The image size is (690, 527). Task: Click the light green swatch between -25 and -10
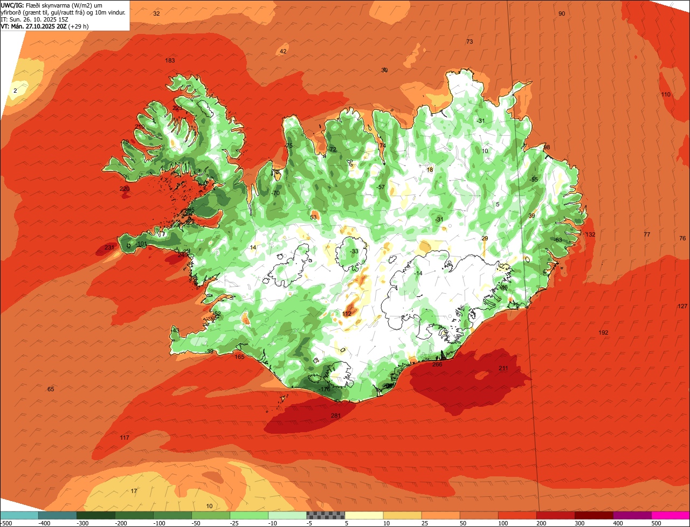[x=249, y=515]
